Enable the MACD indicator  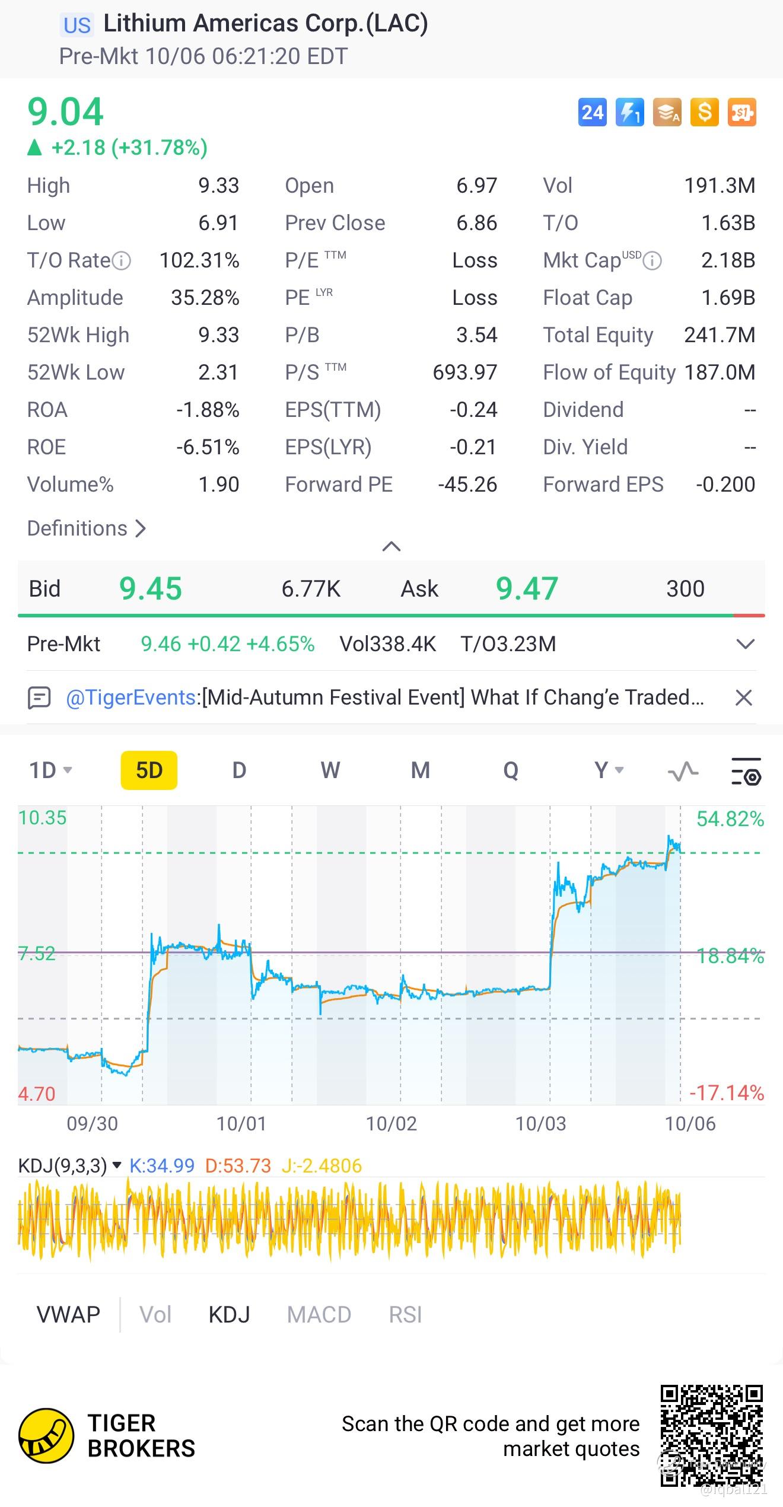(319, 1315)
